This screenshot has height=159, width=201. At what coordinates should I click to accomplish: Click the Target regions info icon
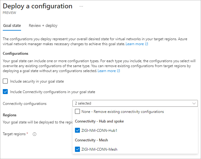click(34, 134)
